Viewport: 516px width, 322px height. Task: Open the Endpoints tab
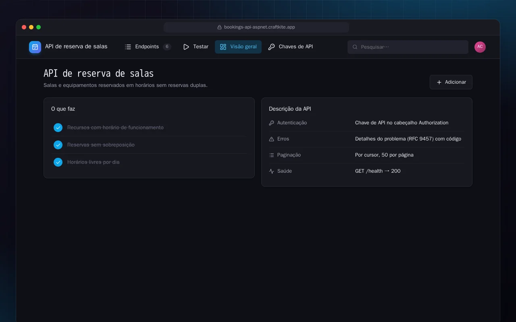[148, 47]
